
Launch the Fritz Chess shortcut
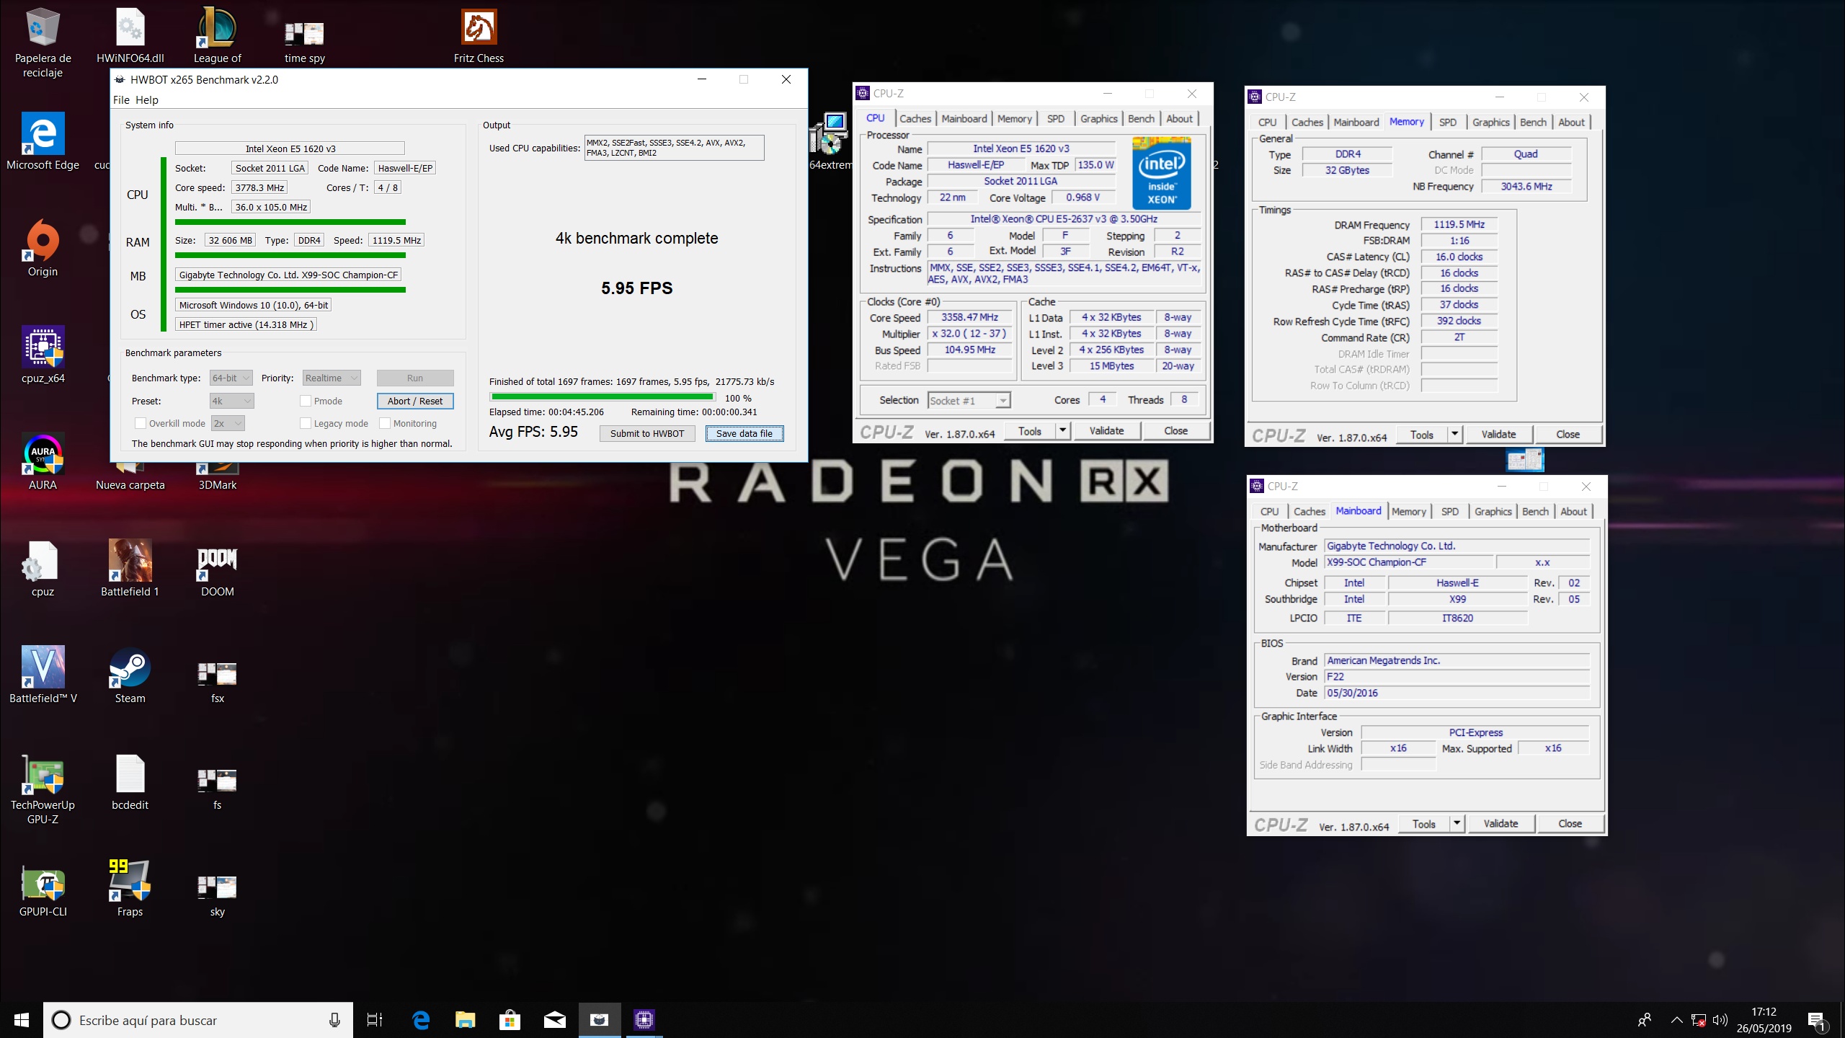479,35
